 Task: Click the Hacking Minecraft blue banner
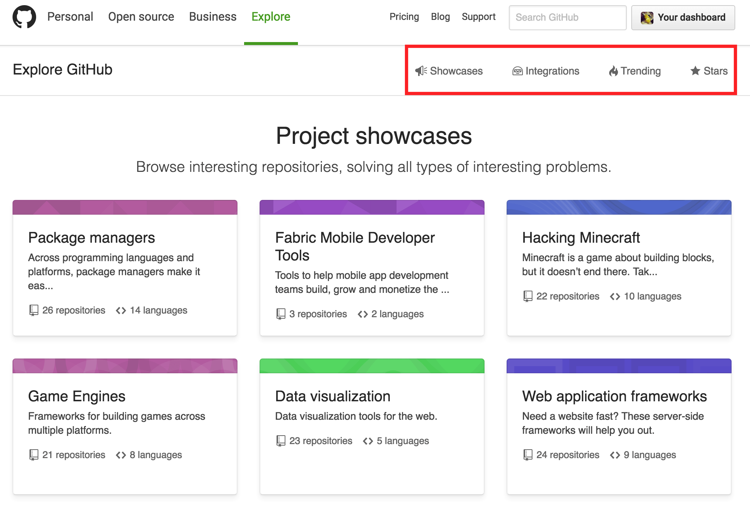(619, 207)
